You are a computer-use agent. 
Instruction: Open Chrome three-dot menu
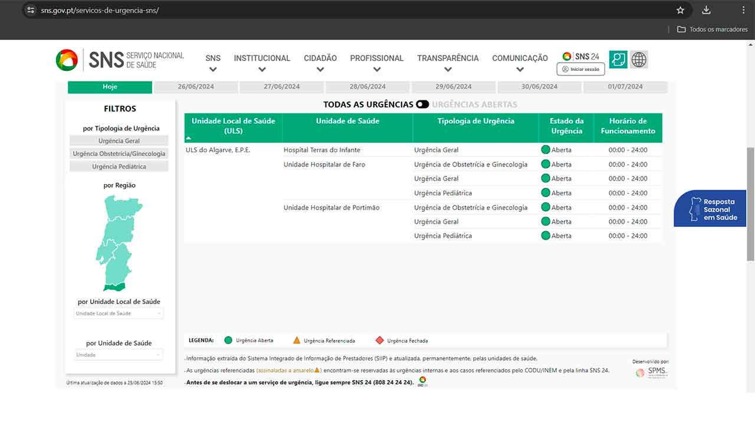(743, 10)
